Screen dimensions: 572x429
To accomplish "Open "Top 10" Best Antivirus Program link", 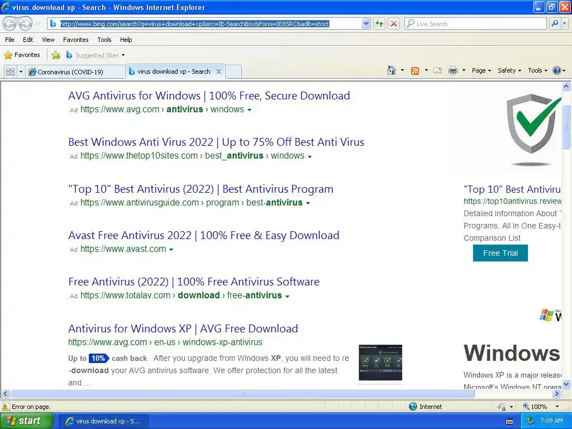I will click(201, 189).
